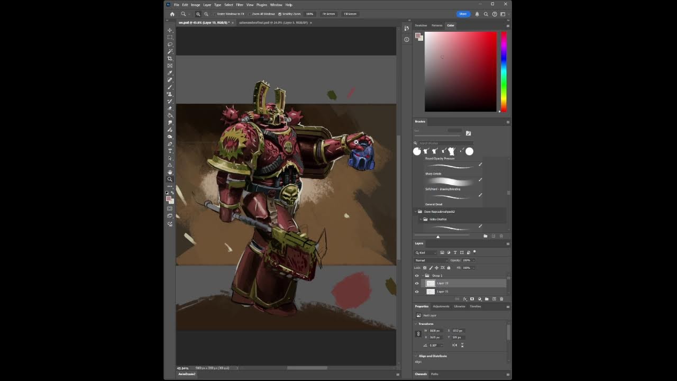Viewport: 677px width, 381px height.
Task: Click the foreground color swatch in toolbar
Action: click(169, 199)
